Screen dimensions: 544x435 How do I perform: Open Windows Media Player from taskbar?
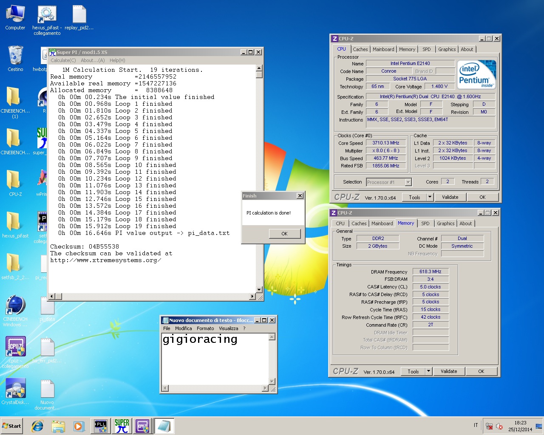(x=79, y=426)
